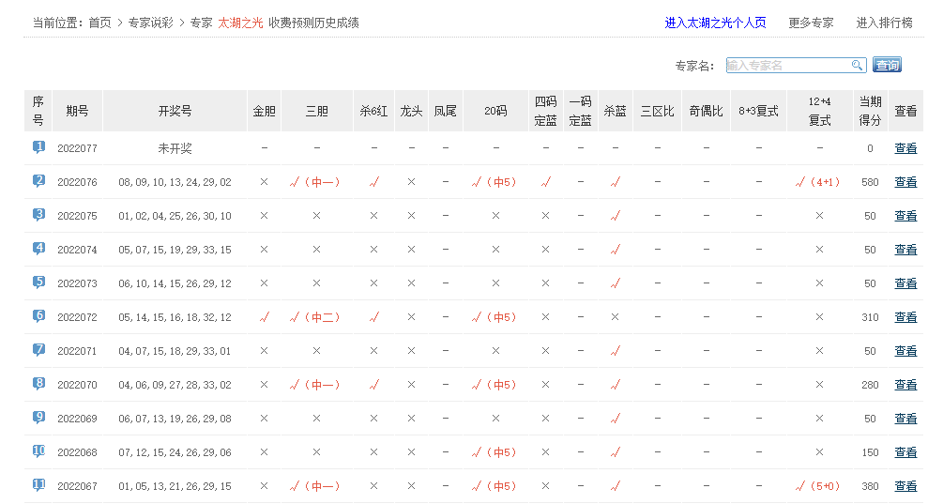928x504 pixels.
Task: Type in the expert name input field
Action: point(788,65)
